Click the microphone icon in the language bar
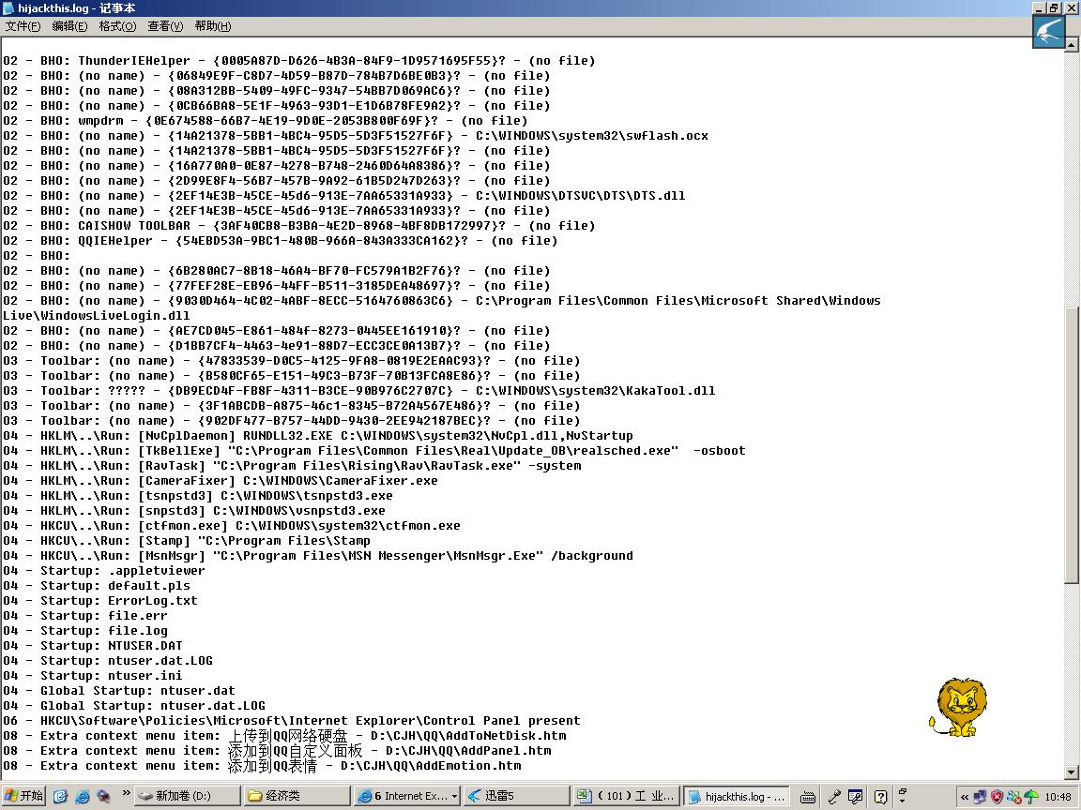The image size is (1081, 810). tap(833, 797)
